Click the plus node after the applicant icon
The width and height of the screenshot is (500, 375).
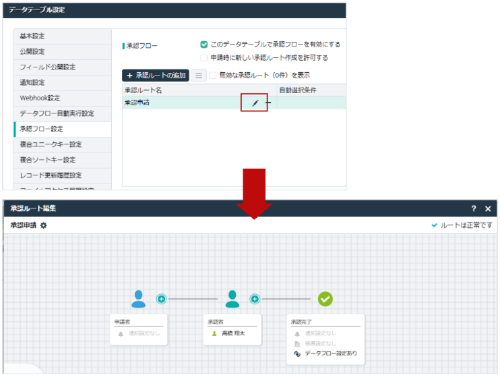[x=162, y=299]
